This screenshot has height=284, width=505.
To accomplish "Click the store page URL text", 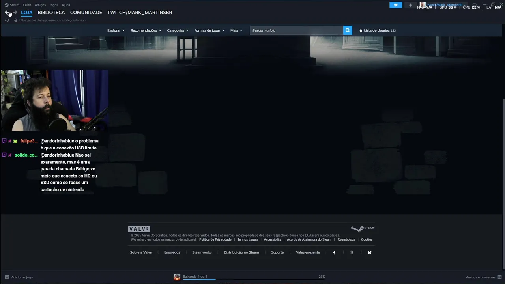I will 53,20.
